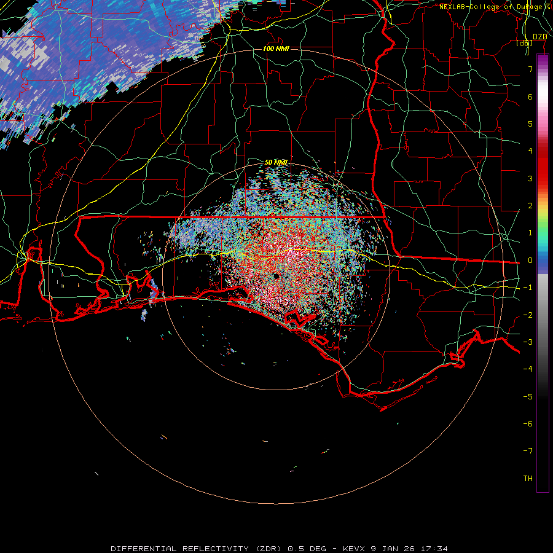Click the 4 value on the dB scale
The image size is (553, 553).
(x=530, y=151)
